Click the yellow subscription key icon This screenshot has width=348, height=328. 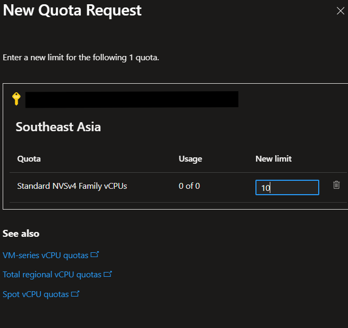pyautogui.click(x=16, y=99)
